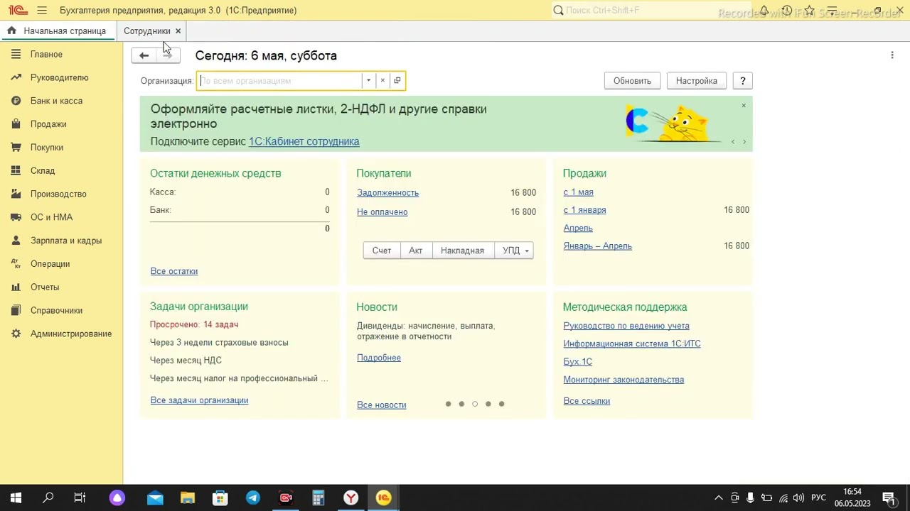Open the Покупки section
The image size is (910, 511).
coord(47,148)
